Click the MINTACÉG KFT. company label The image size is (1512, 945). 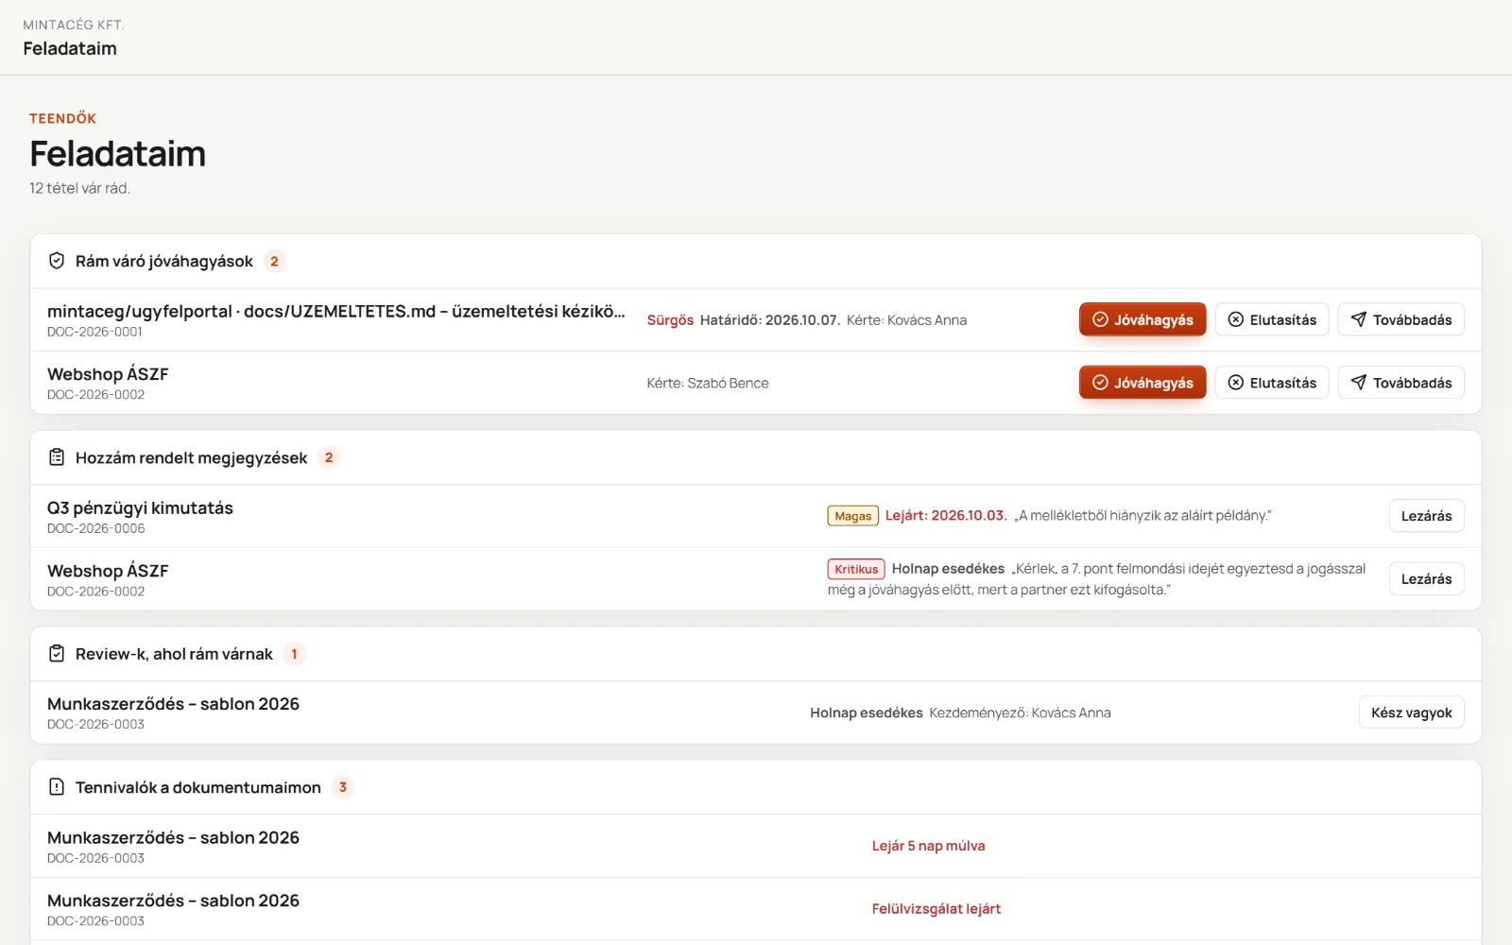tap(74, 25)
